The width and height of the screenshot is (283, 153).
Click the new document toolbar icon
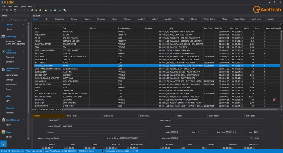click(x=3, y=10)
